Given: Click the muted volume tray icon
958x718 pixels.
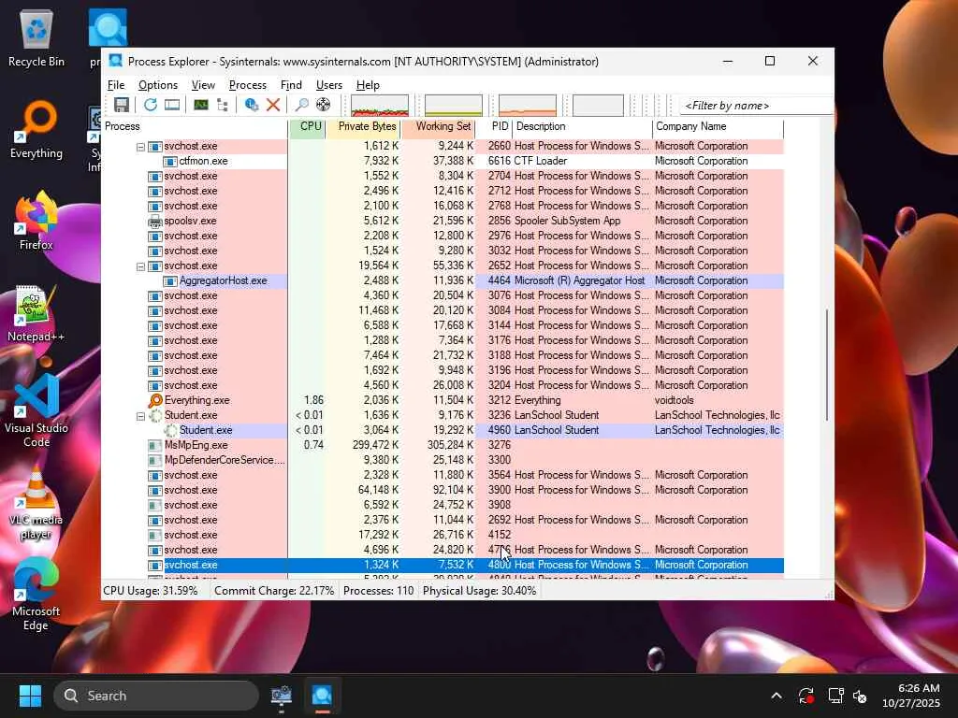Looking at the screenshot, I should click(861, 696).
